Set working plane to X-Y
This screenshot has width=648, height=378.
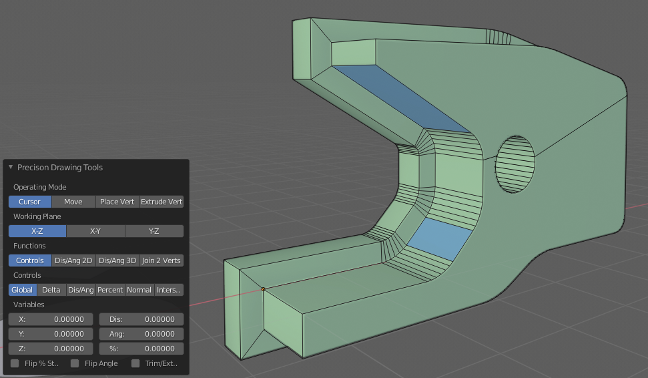tap(95, 231)
